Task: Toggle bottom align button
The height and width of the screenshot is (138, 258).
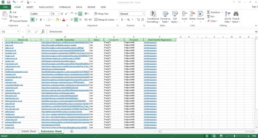Action: pos(80,14)
